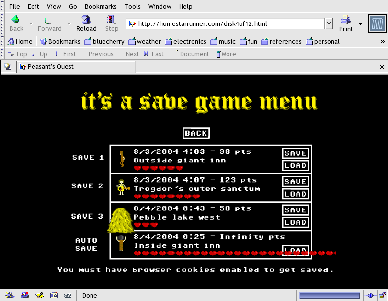Open ChatZilla from the status bar icon
The width and height of the screenshot is (388, 301).
[68, 295]
